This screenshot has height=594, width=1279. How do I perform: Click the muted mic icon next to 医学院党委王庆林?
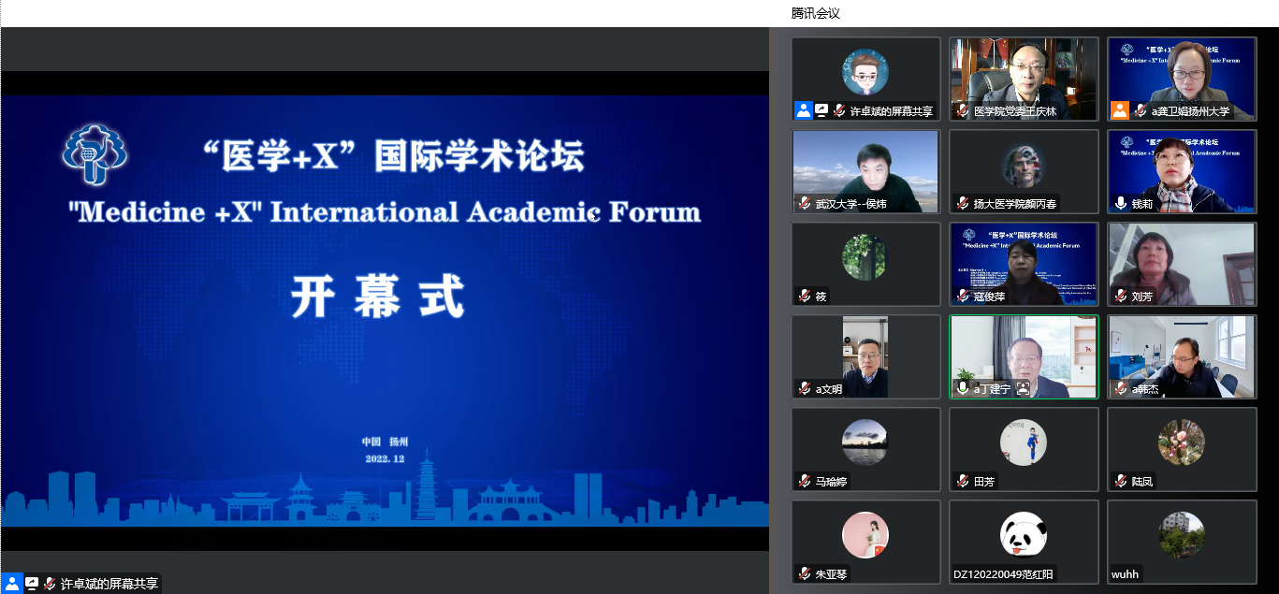pos(962,110)
